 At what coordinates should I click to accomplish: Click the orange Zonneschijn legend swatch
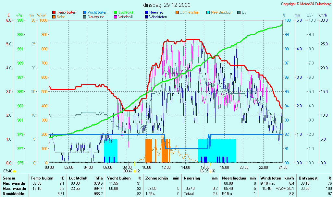point(177,12)
